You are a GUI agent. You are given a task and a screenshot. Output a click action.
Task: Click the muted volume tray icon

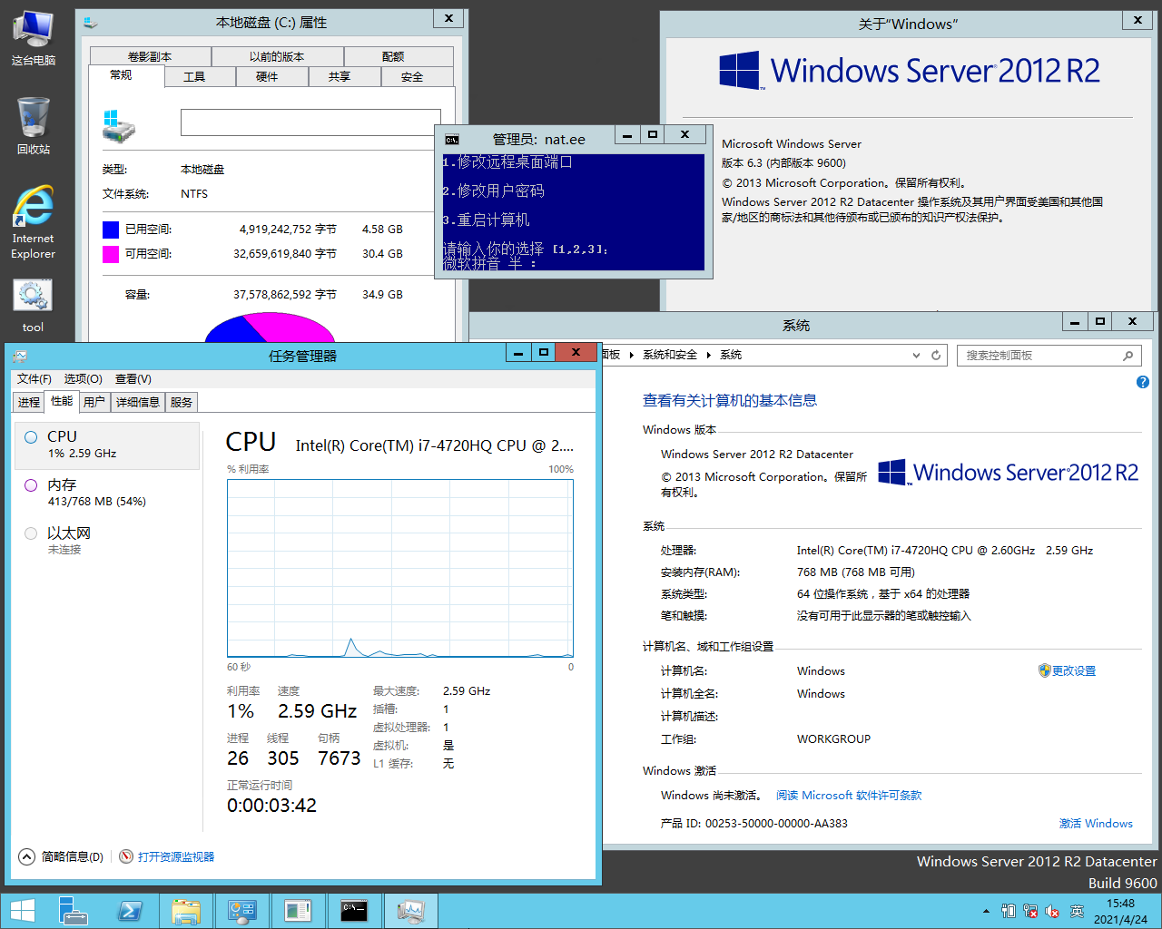coord(1053,912)
